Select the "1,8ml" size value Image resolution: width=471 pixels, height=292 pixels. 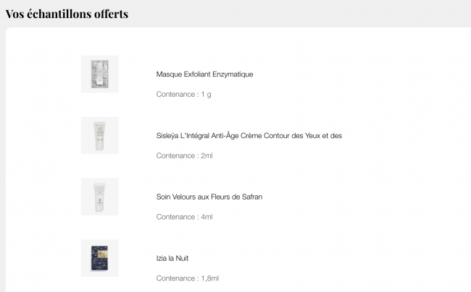pos(209,278)
